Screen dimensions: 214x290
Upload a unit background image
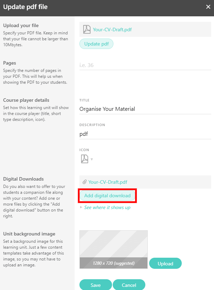165,263
